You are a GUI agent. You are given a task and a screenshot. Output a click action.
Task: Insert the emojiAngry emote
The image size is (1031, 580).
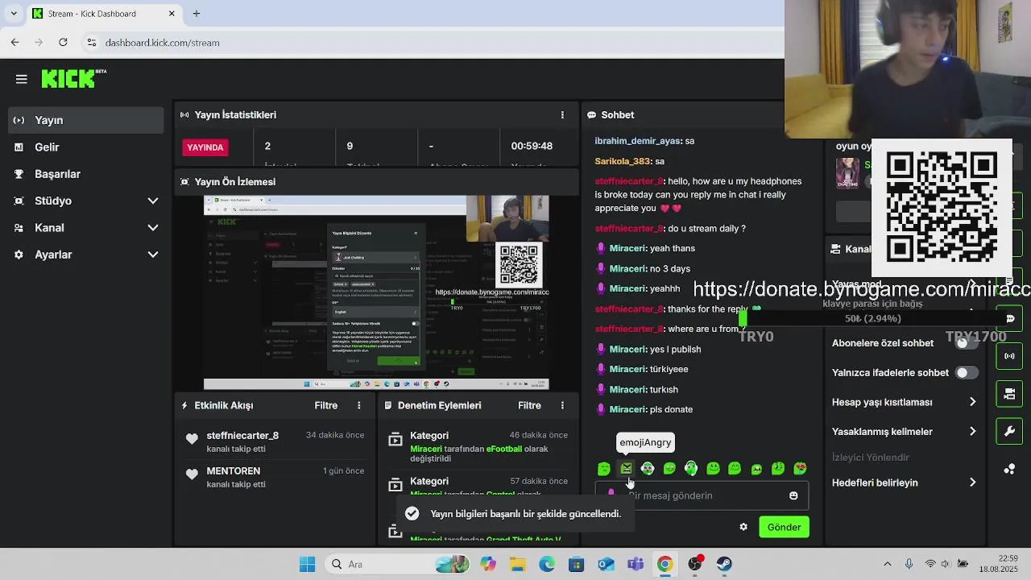(626, 468)
